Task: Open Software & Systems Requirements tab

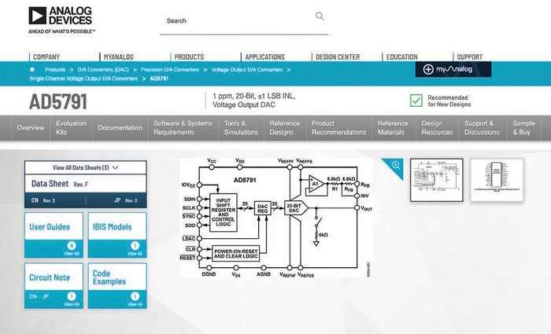Action: click(x=183, y=127)
